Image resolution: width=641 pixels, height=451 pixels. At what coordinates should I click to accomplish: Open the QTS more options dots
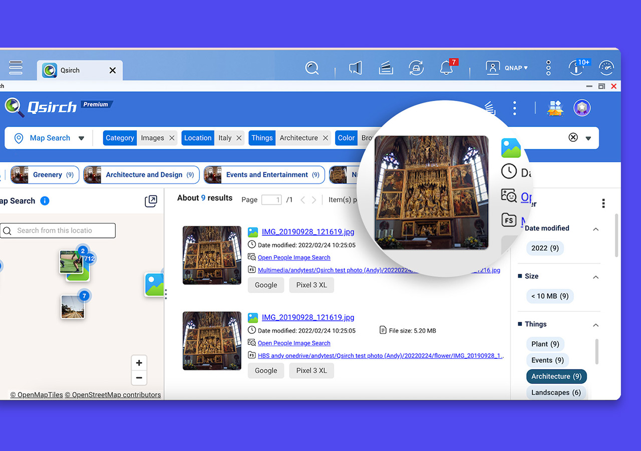coord(548,68)
